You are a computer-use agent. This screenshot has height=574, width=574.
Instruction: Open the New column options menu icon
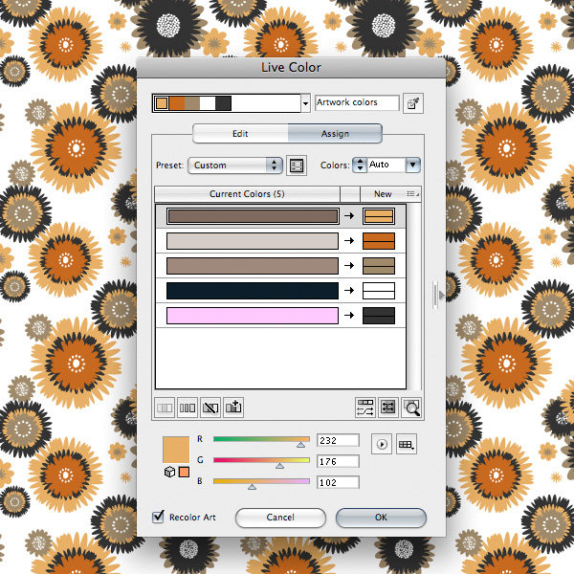click(412, 194)
